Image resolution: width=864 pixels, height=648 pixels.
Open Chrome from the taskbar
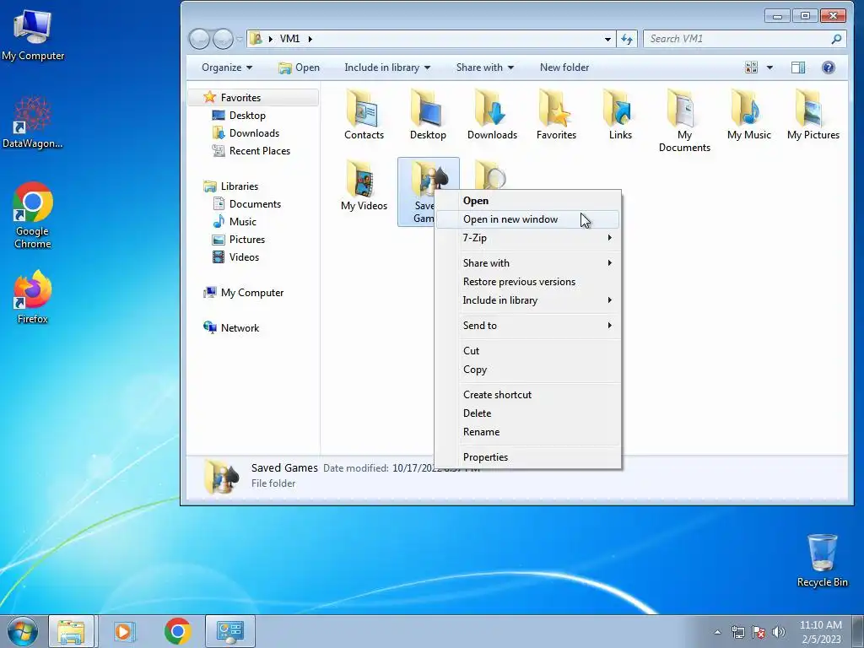pyautogui.click(x=177, y=631)
